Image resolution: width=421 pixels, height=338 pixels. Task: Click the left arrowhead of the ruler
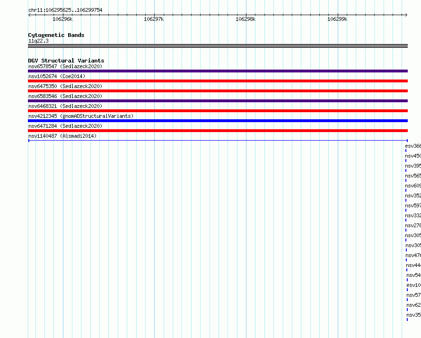click(29, 15)
